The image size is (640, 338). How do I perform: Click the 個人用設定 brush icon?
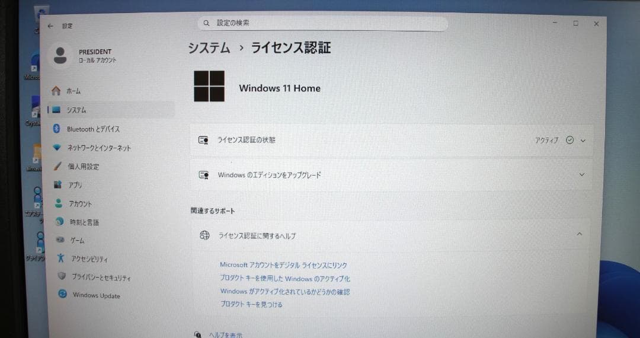pyautogui.click(x=57, y=166)
